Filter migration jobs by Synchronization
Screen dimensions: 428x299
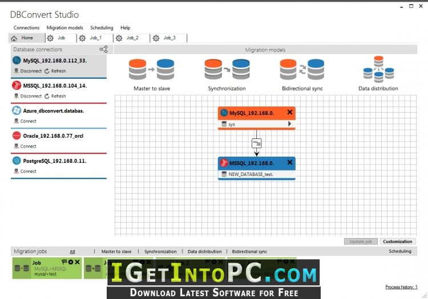pyautogui.click(x=160, y=251)
